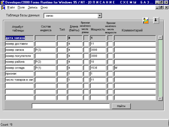Click the scrollbar down arrow beside the table
Viewport: 169px width, 127px height.
(160, 98)
